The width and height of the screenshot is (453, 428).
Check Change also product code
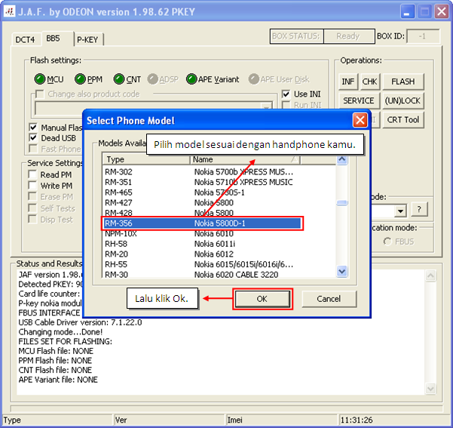pos(39,94)
